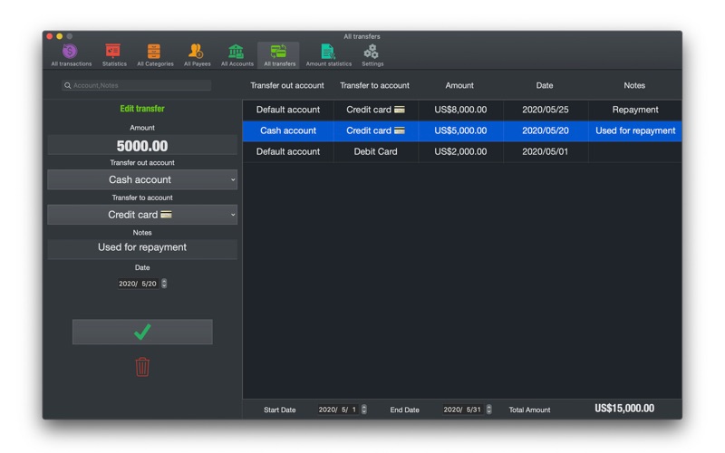Open the Statistics toolbar icon
This screenshot has width=725, height=453.
(114, 55)
